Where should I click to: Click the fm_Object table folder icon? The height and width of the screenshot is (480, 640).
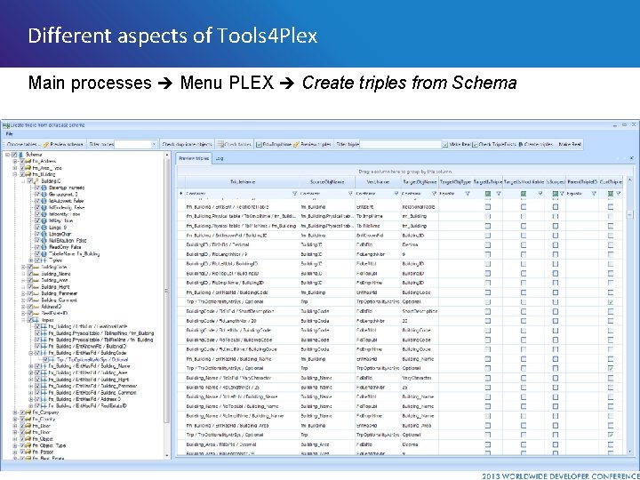pos(28,439)
